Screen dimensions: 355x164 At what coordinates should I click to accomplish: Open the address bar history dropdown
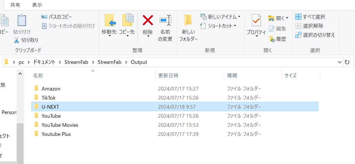click(340, 62)
